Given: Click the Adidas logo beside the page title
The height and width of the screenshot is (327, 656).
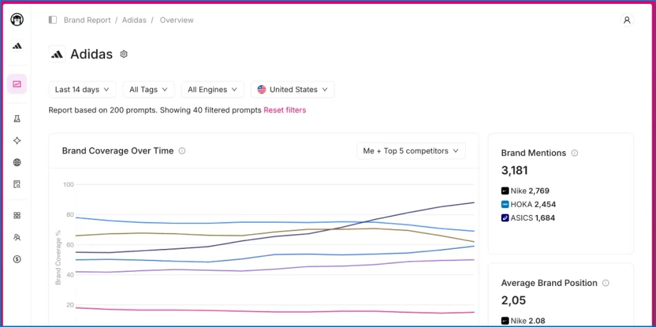Looking at the screenshot, I should (x=57, y=54).
